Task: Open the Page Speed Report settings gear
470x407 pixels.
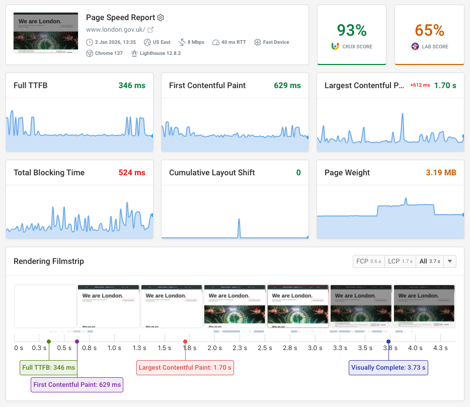Action: (x=161, y=18)
